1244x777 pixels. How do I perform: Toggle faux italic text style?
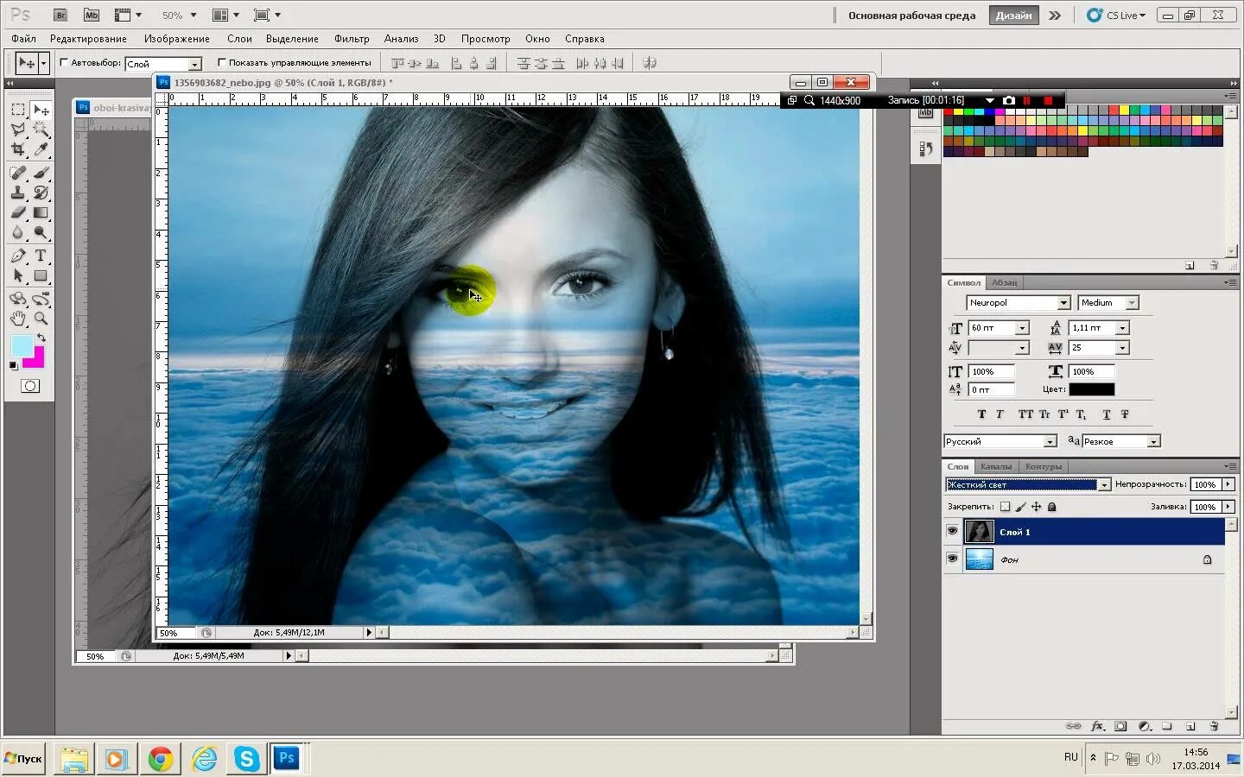tap(1000, 414)
